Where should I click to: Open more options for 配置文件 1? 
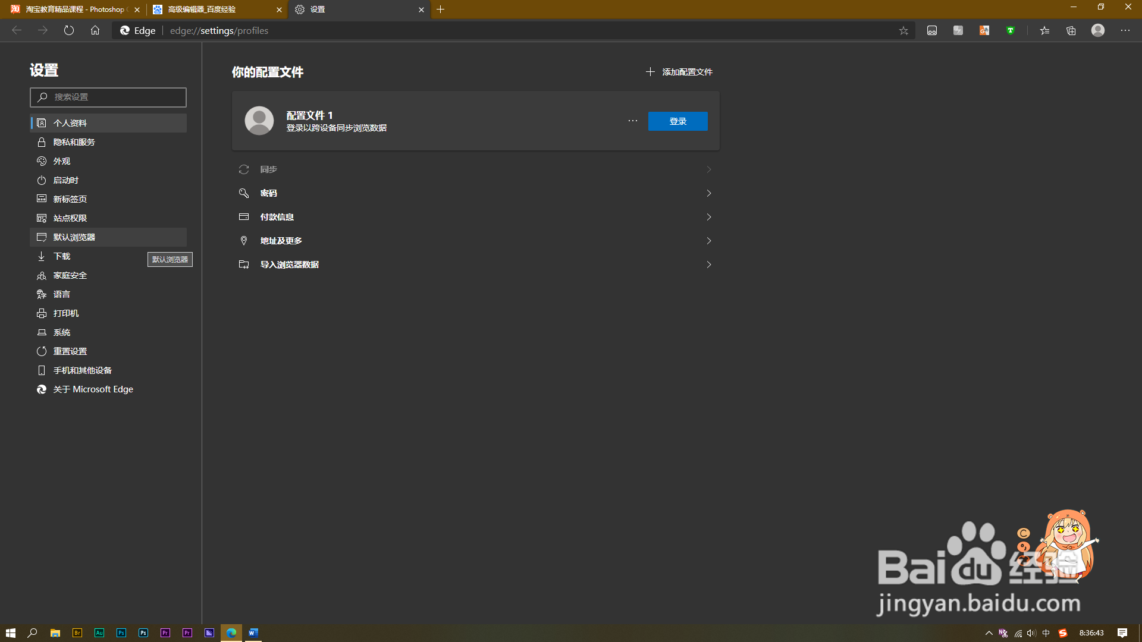click(x=632, y=121)
